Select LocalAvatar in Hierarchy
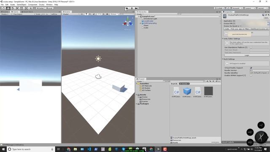Viewport: 270px width, 152px height. [148, 21]
